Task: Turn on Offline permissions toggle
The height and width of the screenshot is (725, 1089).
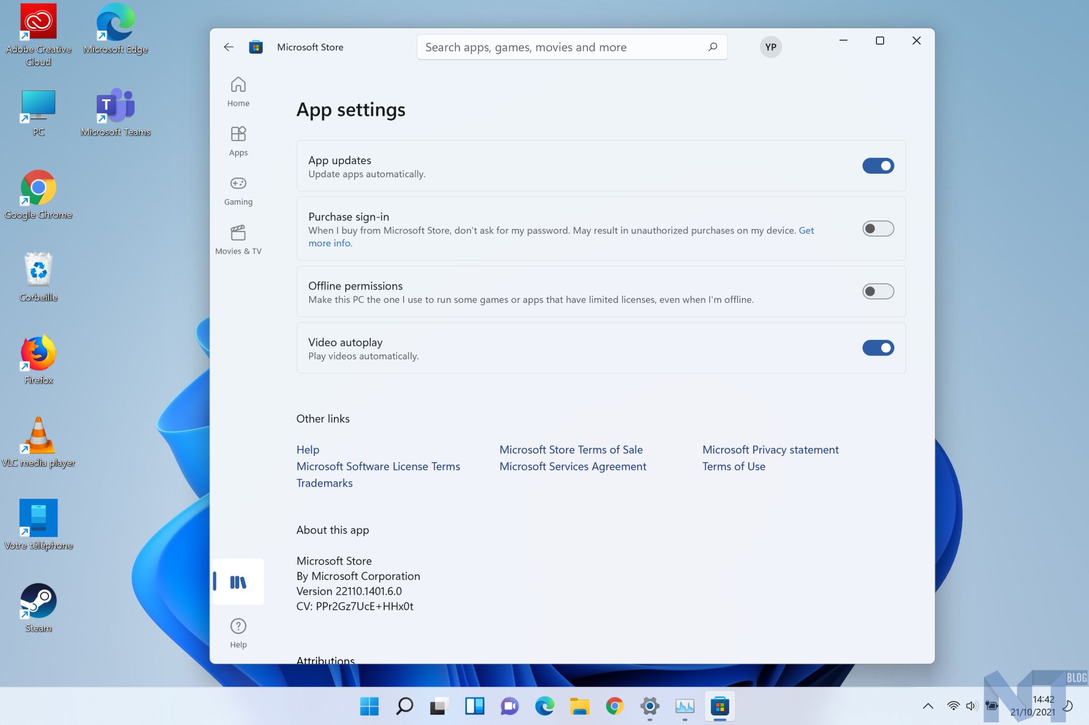Action: coord(878,292)
